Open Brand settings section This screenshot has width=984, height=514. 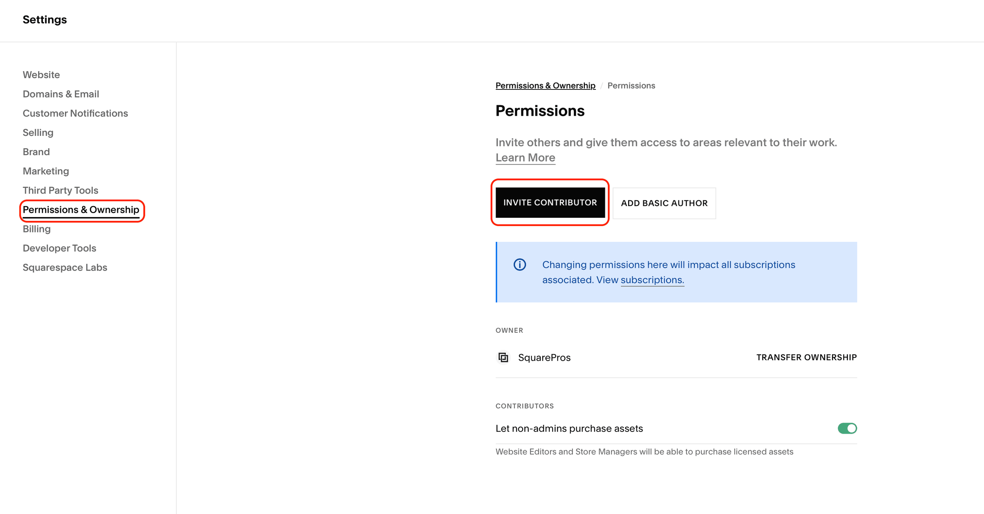pyautogui.click(x=36, y=152)
